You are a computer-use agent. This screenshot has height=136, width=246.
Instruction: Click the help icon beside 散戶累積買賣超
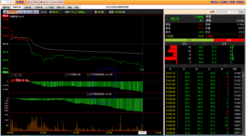pos(88,95)
